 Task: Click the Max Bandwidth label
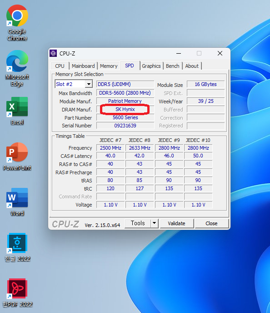75,93
